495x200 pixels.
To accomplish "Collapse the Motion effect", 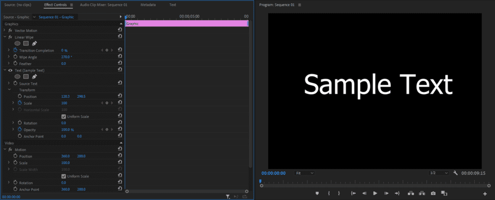I will pos(5,149).
